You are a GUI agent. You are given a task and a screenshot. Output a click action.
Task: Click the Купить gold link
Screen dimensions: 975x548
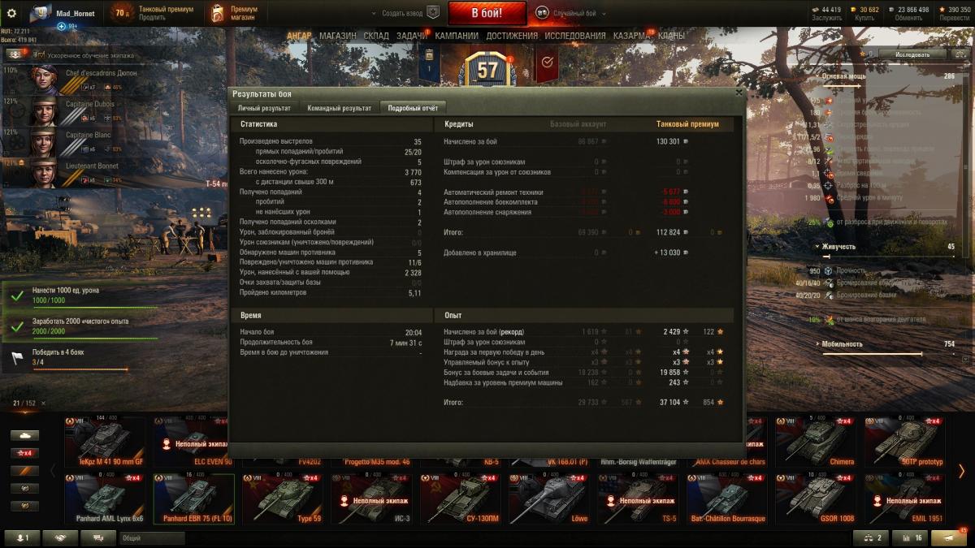pos(864,18)
